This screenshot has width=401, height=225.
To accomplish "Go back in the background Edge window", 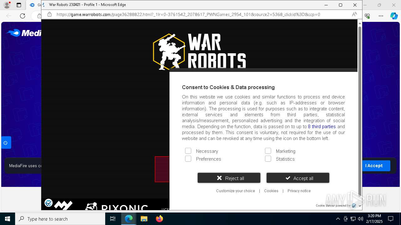I will point(9,16).
